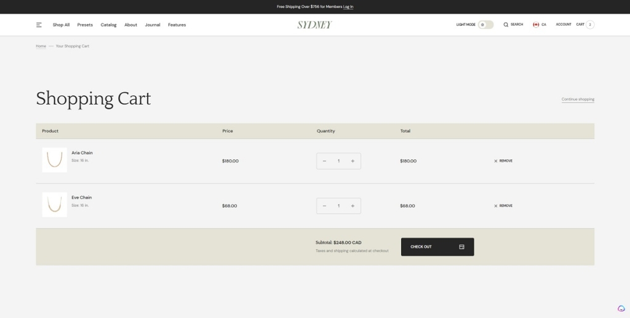Open the Aria Chain product thumbnail
The width and height of the screenshot is (630, 318).
pyautogui.click(x=54, y=160)
